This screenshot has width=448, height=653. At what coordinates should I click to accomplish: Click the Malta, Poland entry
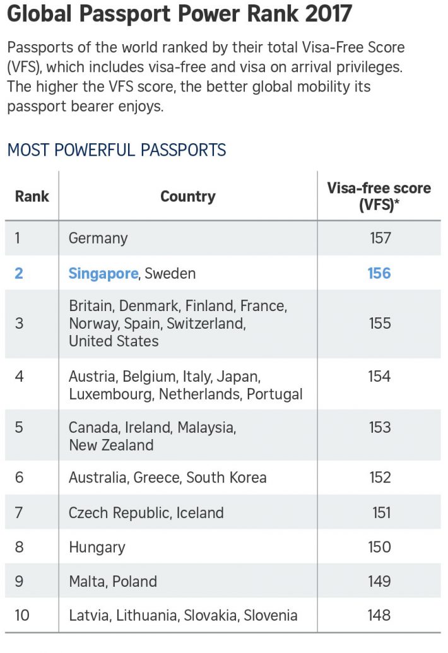tap(113, 581)
